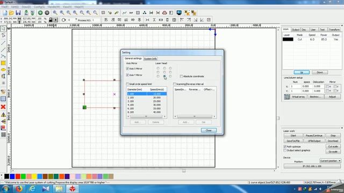This screenshot has width=344, height=193.
Task: Toggle the Path optimize checkbox
Action: pyautogui.click(x=285, y=146)
